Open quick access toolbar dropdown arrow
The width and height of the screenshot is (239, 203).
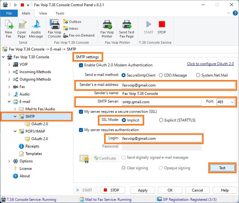tap(28, 5)
